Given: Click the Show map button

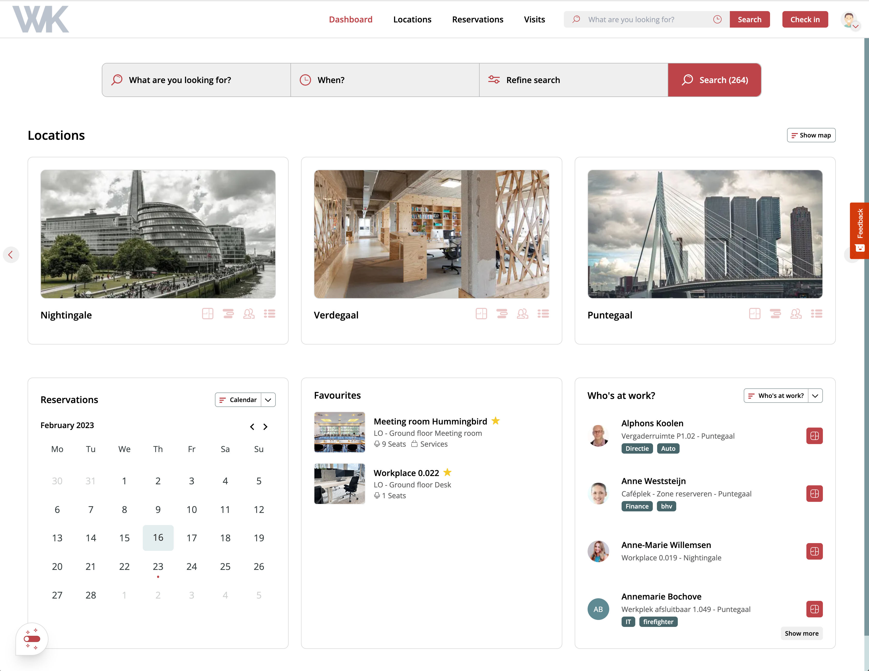Looking at the screenshot, I should [811, 135].
